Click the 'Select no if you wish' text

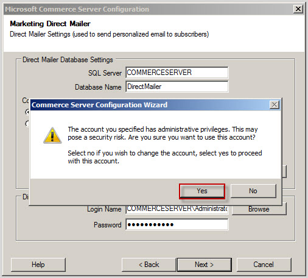pyautogui.click(x=165, y=157)
